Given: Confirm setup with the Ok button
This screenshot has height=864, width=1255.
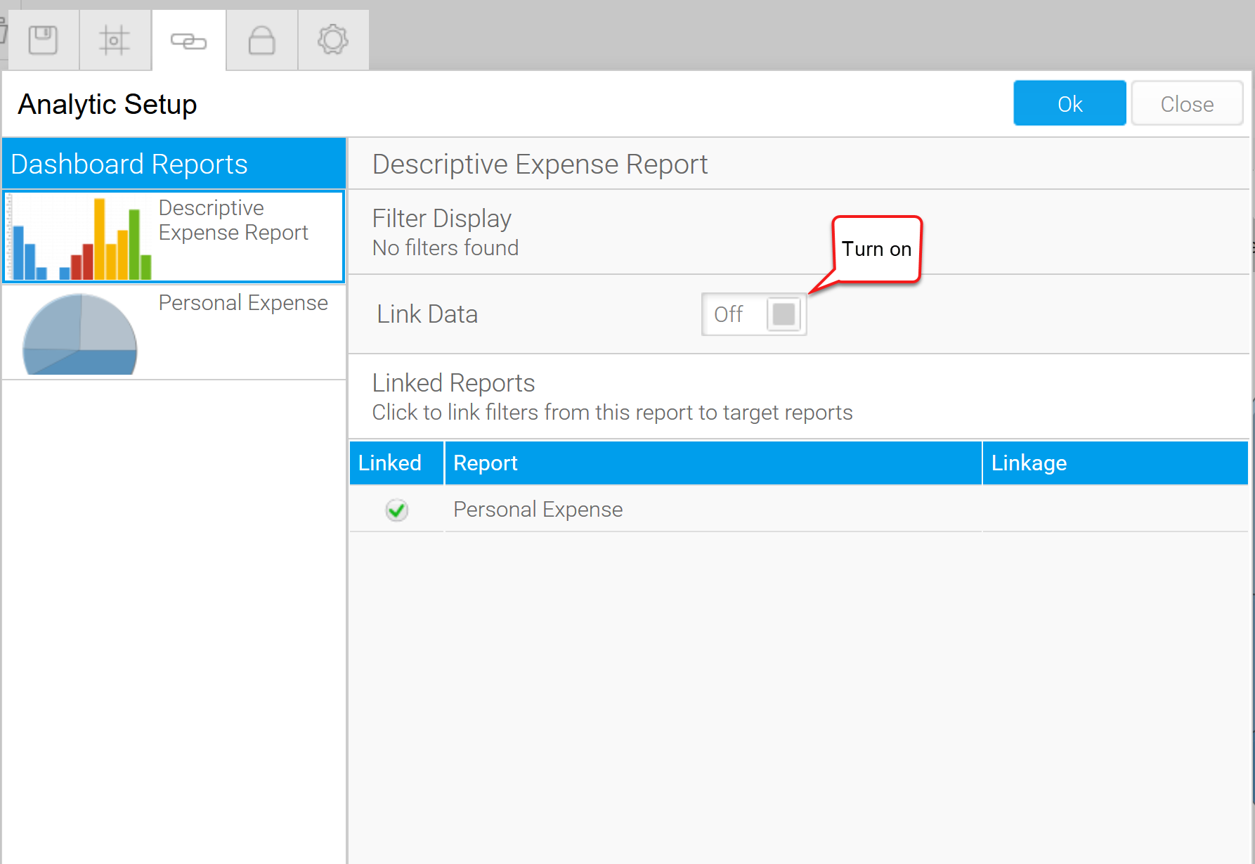Looking at the screenshot, I should pyautogui.click(x=1069, y=103).
